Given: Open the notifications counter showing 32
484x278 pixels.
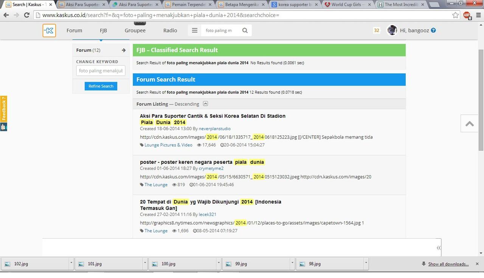Looking at the screenshot, I should click(376, 31).
